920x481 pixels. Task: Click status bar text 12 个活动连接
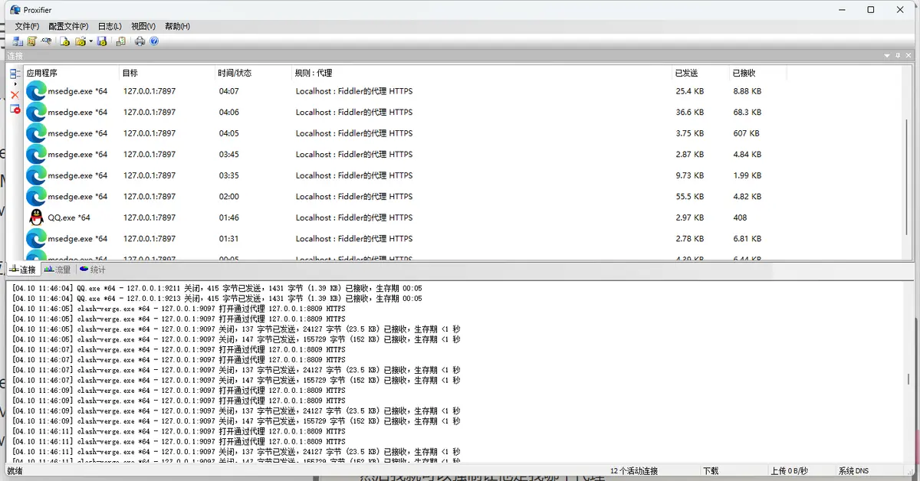tap(634, 471)
